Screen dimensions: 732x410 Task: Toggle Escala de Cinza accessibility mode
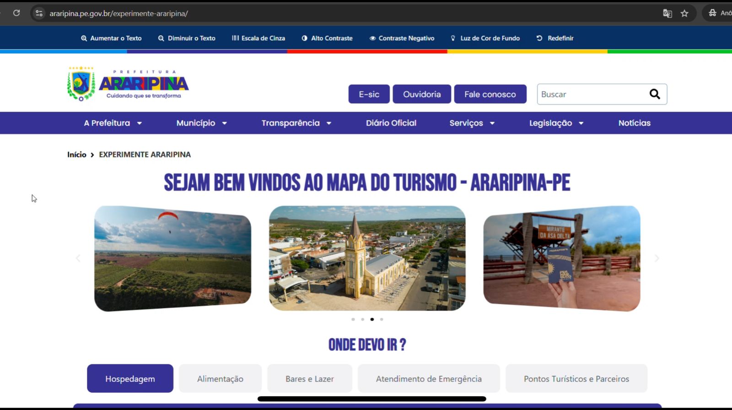coord(258,38)
